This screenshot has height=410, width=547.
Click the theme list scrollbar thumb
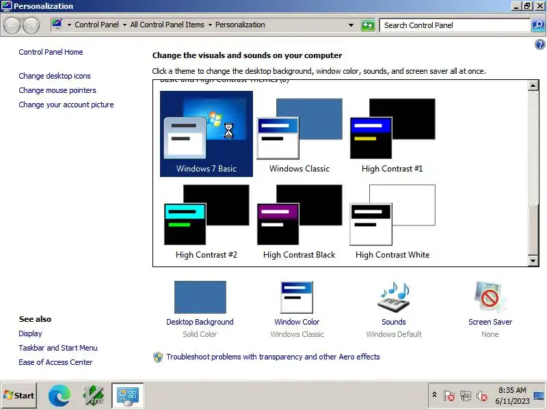533,230
